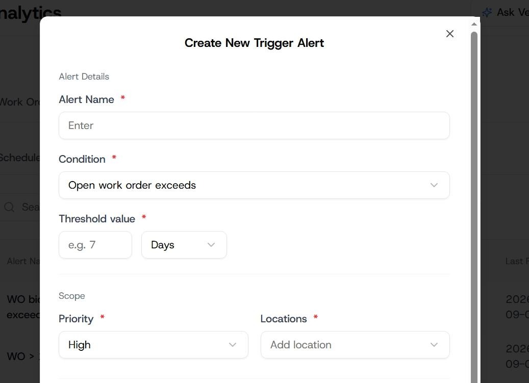
Task: Click the Priority chevron icon
Action: pos(233,345)
